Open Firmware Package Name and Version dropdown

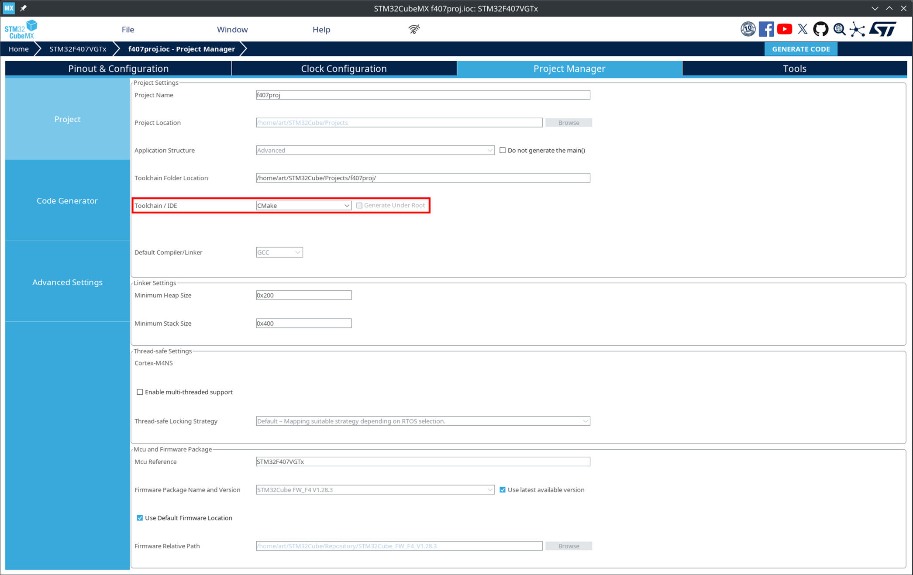[375, 490]
